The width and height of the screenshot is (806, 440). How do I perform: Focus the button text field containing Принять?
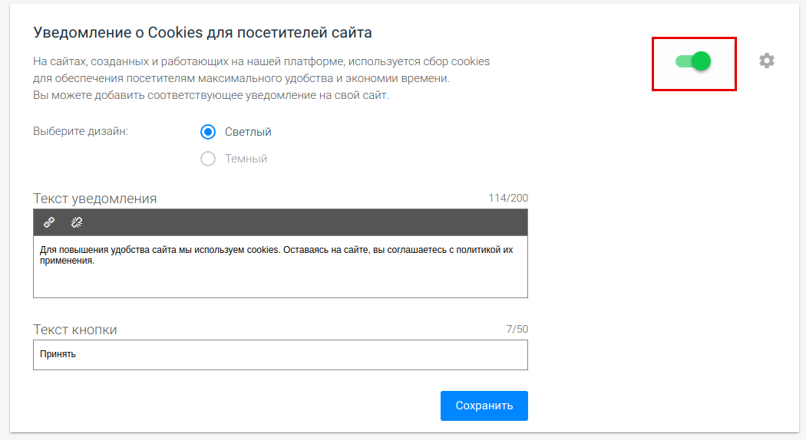pyautogui.click(x=280, y=355)
